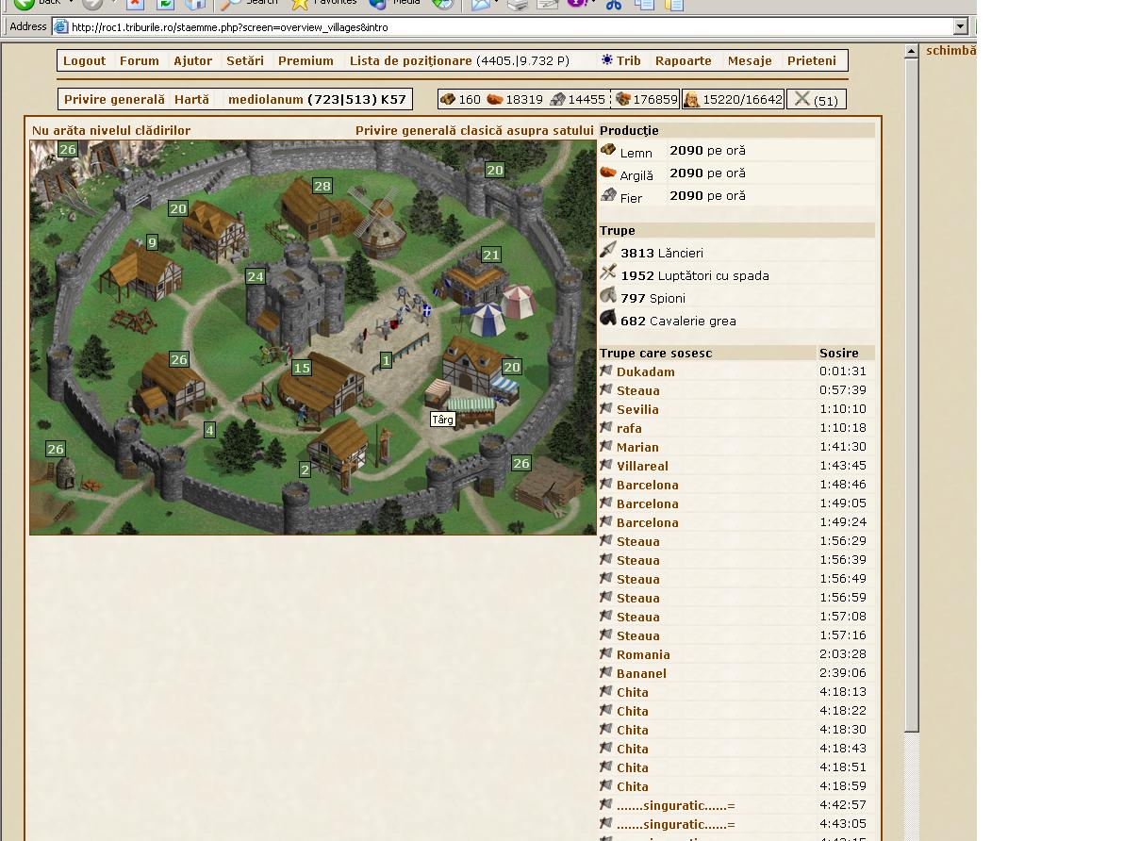
Task: Click the arrival time 0:01:31
Action: pyautogui.click(x=843, y=371)
